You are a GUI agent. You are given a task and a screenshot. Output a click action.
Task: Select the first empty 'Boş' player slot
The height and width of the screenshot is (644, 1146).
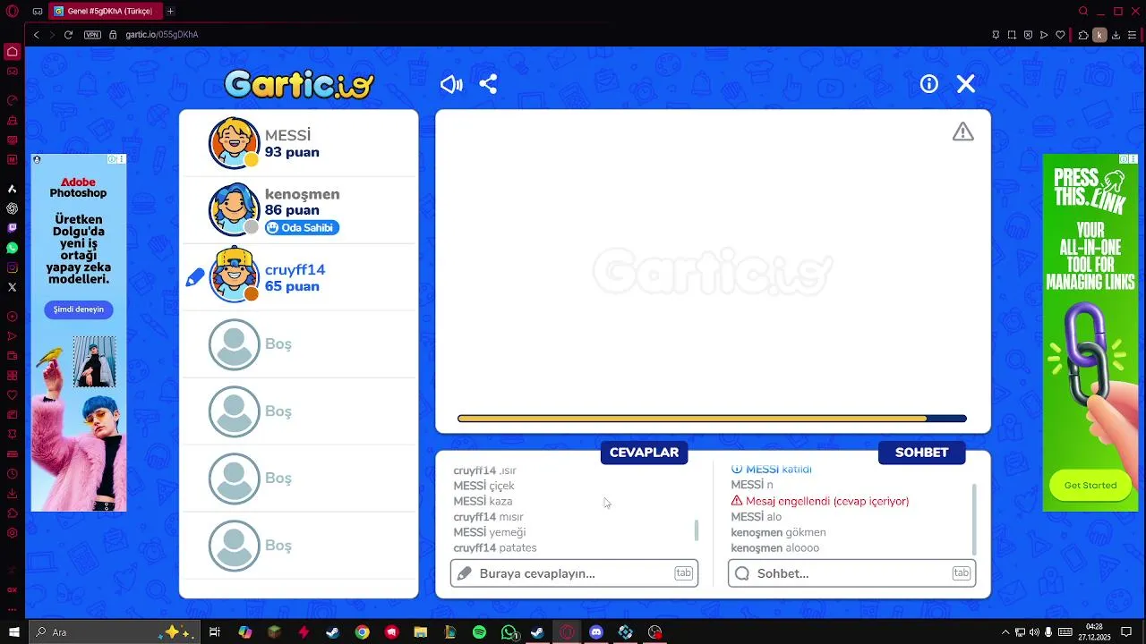[299, 344]
